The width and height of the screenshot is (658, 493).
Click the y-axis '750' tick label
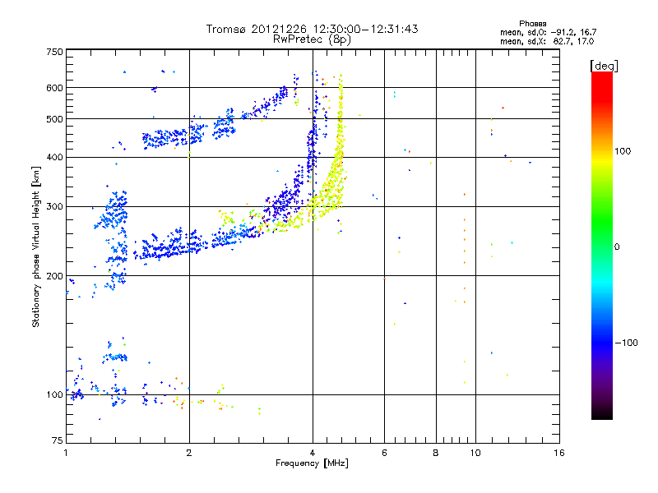pos(55,52)
